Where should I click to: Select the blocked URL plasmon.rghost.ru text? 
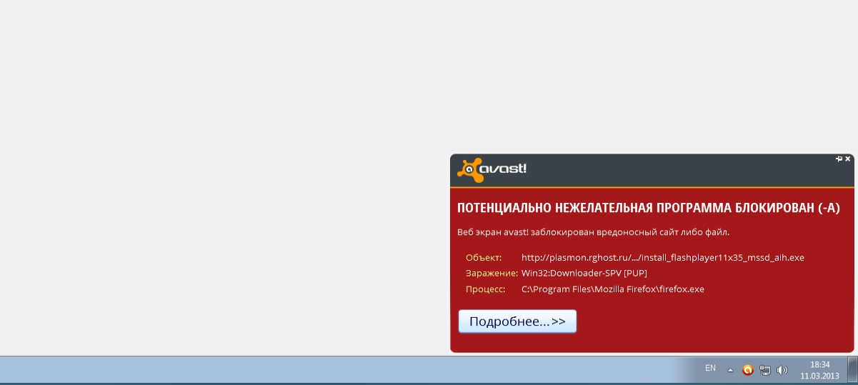(663, 257)
